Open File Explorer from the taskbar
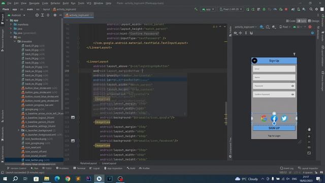This screenshot has width=325, height=183. pyautogui.click(x=47, y=178)
